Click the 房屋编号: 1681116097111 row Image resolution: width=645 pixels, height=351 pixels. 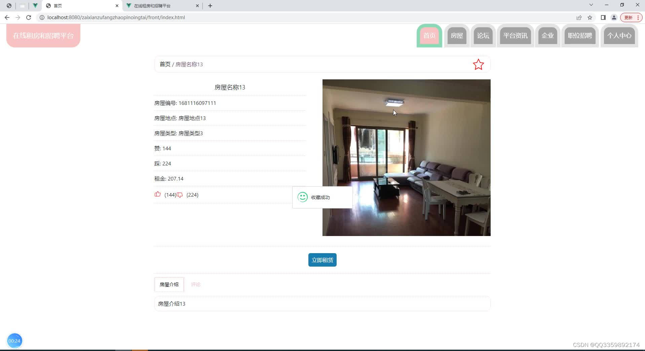[x=230, y=103]
